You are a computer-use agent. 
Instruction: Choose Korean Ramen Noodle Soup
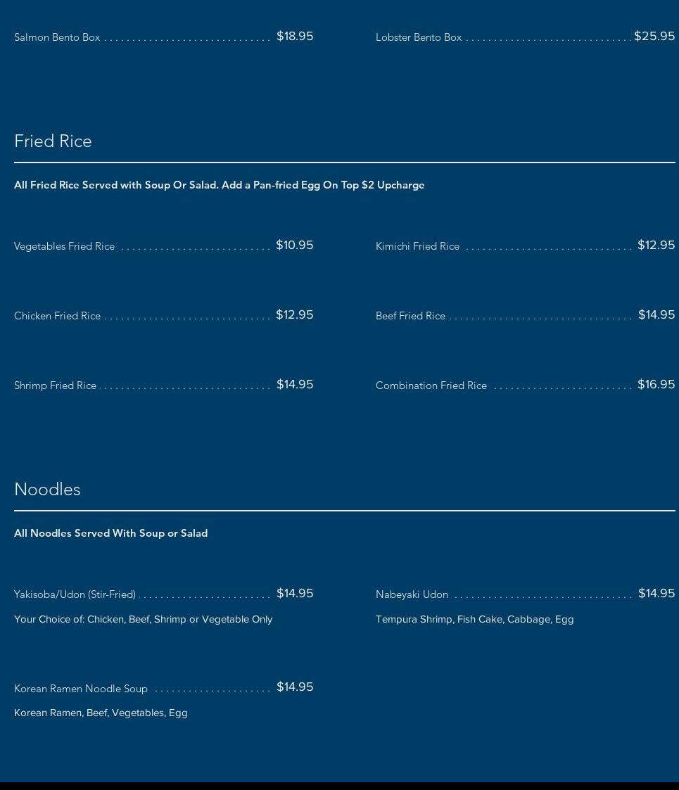point(81,689)
